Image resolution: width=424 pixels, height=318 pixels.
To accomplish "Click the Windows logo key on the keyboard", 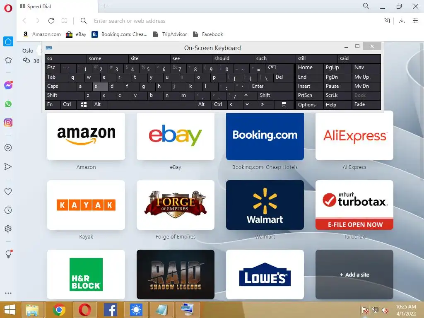I will point(84,105).
